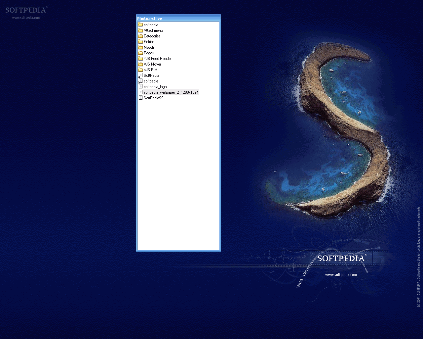This screenshot has height=339, width=423.
Task: Click the file icon next to softpedia_logo
Action: pos(140,86)
